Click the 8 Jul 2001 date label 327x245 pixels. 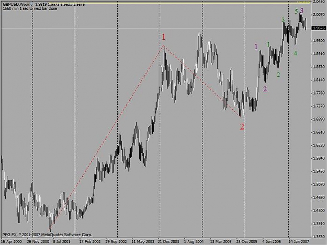coord(62,242)
